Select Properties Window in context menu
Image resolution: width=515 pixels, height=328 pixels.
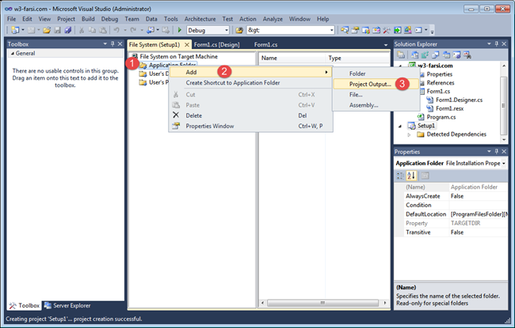(x=250, y=126)
